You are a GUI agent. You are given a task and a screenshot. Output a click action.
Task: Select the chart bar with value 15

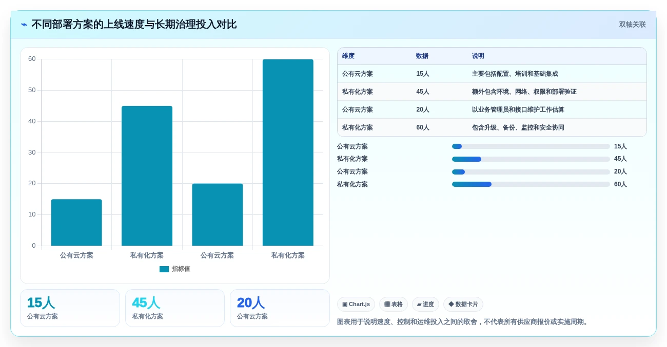click(x=76, y=223)
